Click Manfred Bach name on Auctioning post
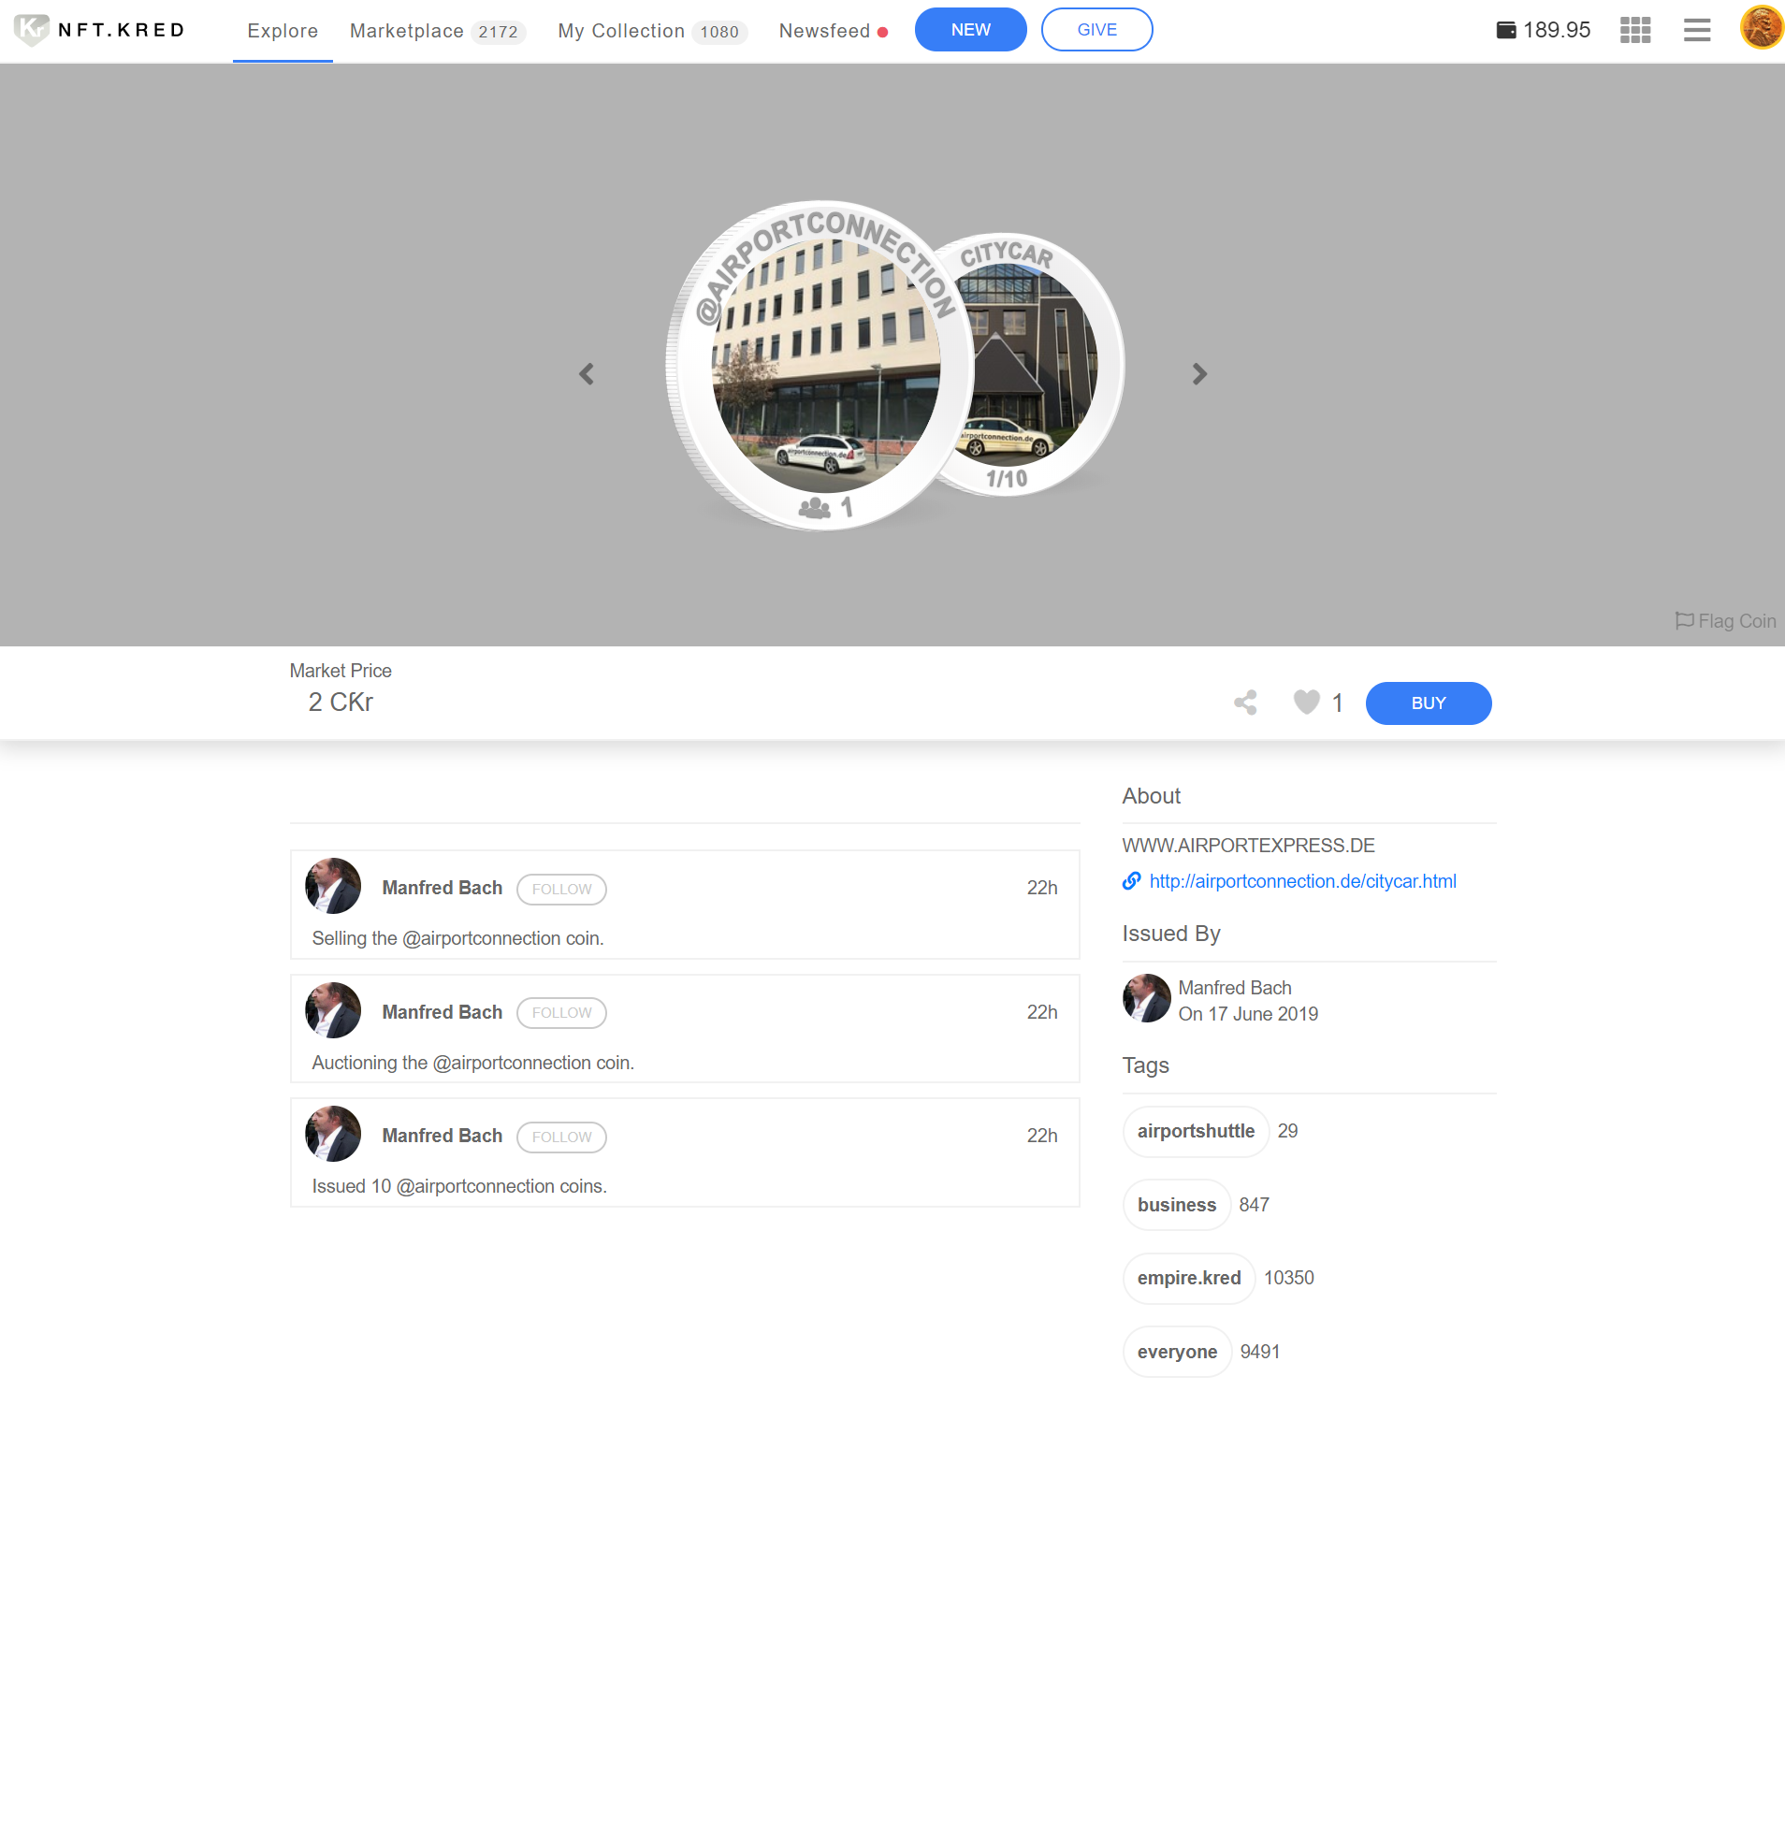 coord(443,1012)
